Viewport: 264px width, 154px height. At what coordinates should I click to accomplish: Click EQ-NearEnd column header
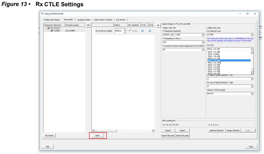pyautogui.click(x=134, y=25)
